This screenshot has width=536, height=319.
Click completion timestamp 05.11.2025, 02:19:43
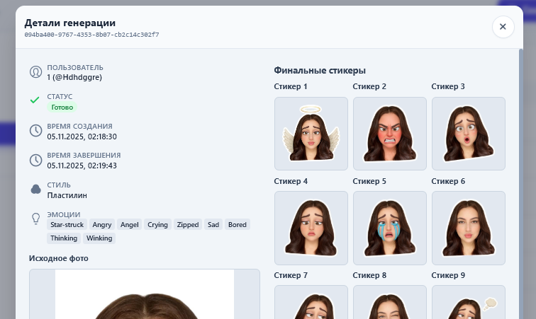(x=82, y=166)
